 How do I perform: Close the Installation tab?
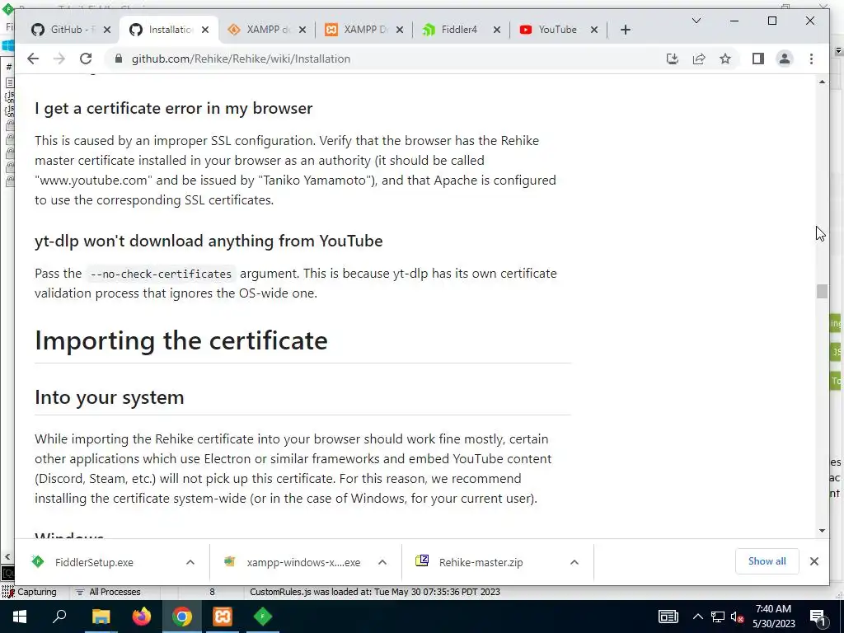click(205, 30)
